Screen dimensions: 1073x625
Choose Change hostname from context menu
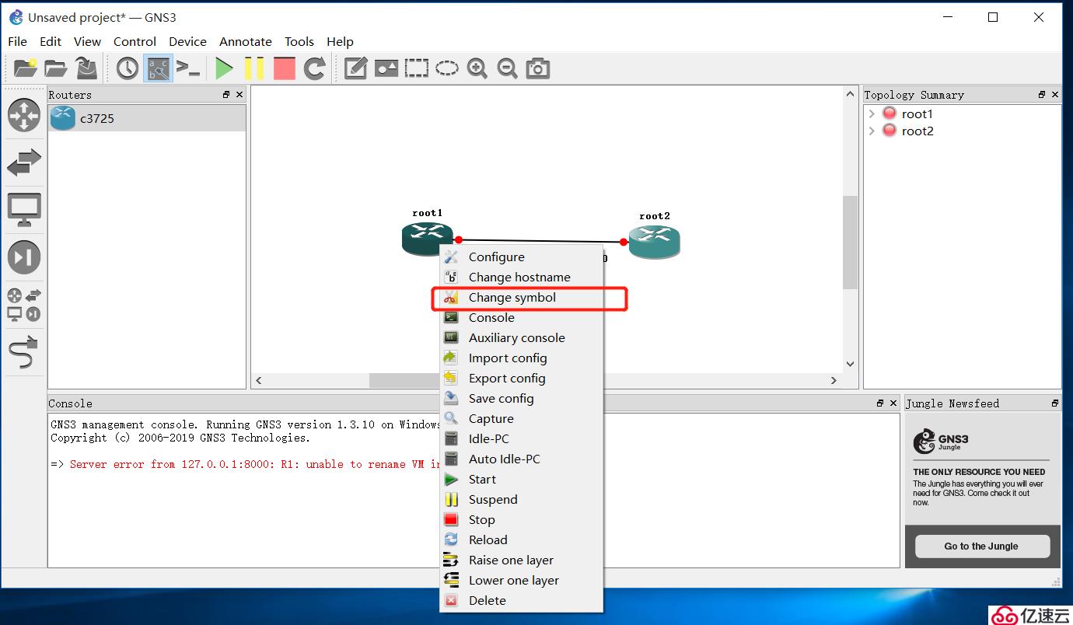point(522,277)
